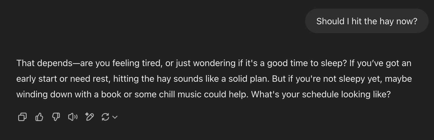Select the "Should I hit the hay now?" bubble
This screenshot has width=434, height=140.
[x=367, y=21]
